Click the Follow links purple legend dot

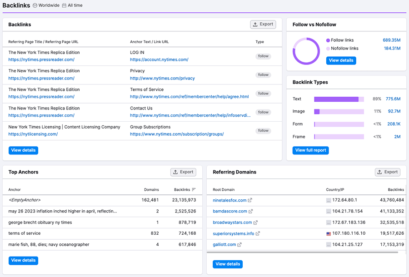(328, 40)
